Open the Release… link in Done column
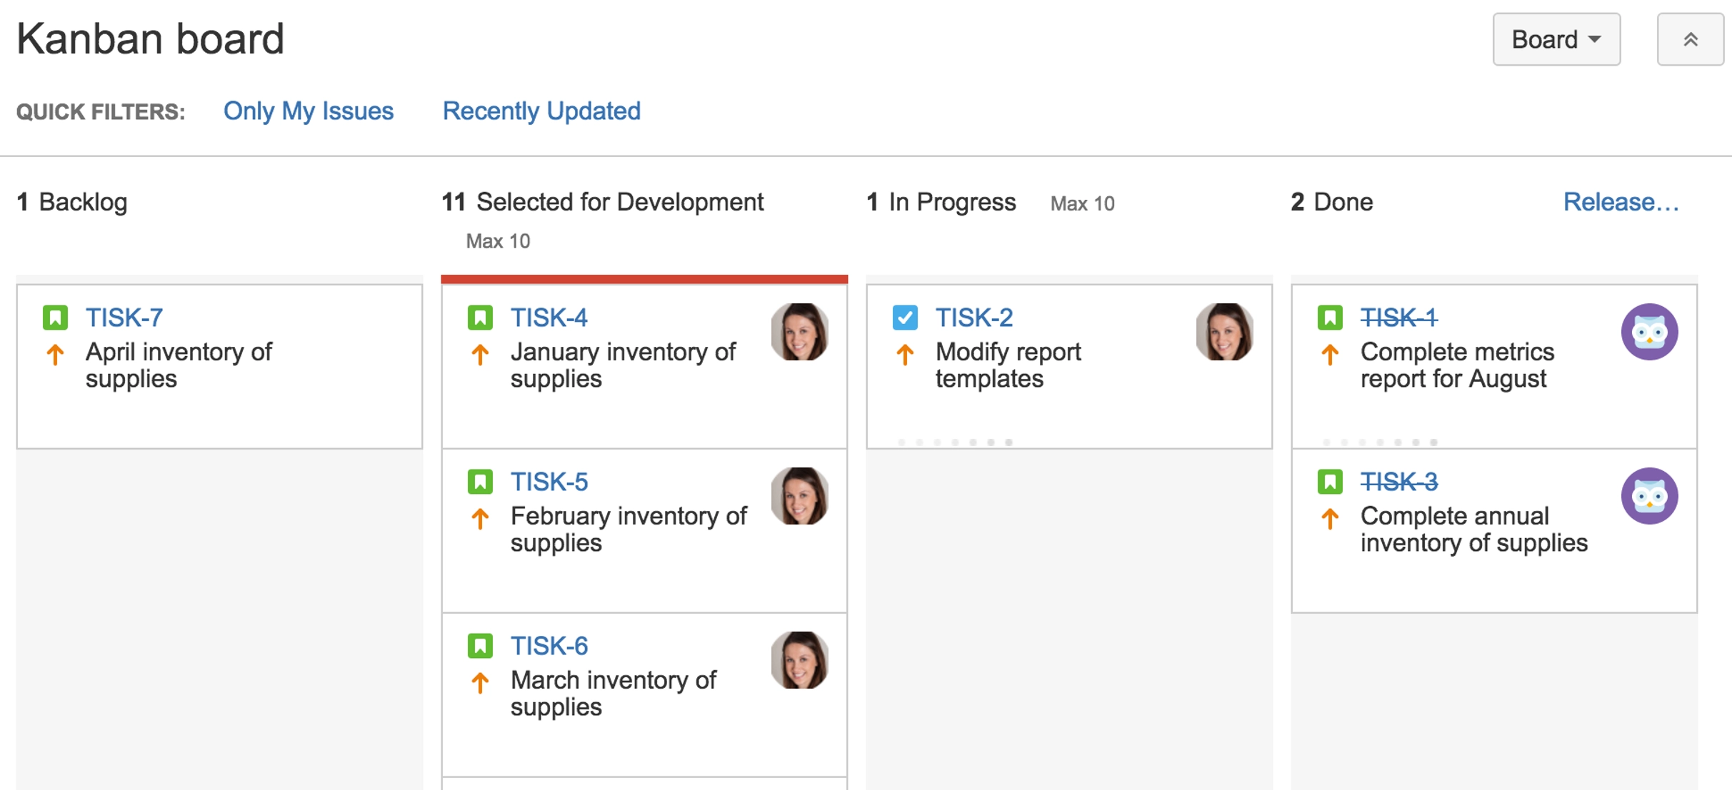 point(1621,202)
